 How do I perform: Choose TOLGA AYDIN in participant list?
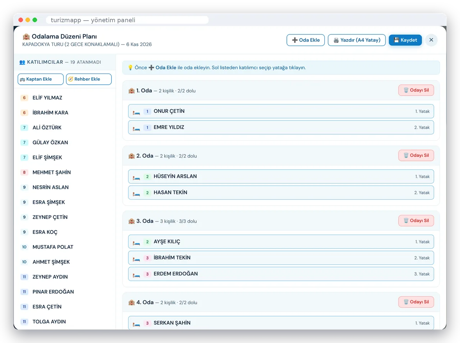tap(64, 322)
